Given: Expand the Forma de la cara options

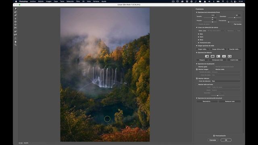Looking at the screenshot, I should click(199, 43).
